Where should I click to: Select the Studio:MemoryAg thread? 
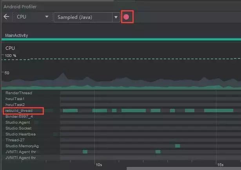coord(22,146)
